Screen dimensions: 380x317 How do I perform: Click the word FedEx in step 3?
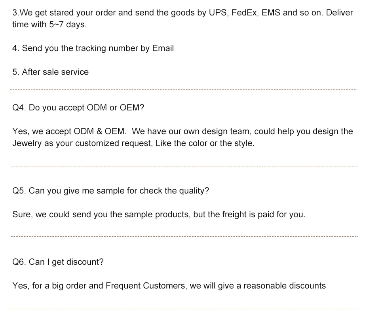244,13
